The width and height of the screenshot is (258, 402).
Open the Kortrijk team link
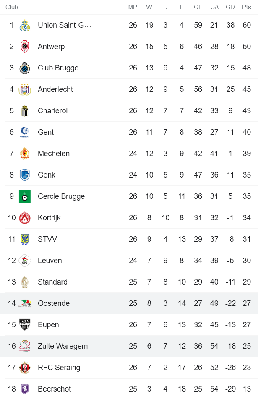(x=49, y=218)
